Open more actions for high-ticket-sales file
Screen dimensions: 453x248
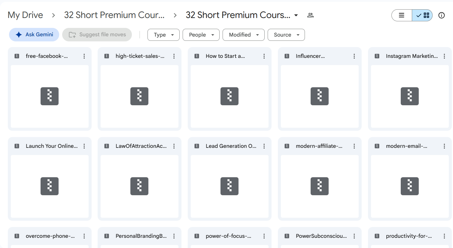tap(174, 56)
